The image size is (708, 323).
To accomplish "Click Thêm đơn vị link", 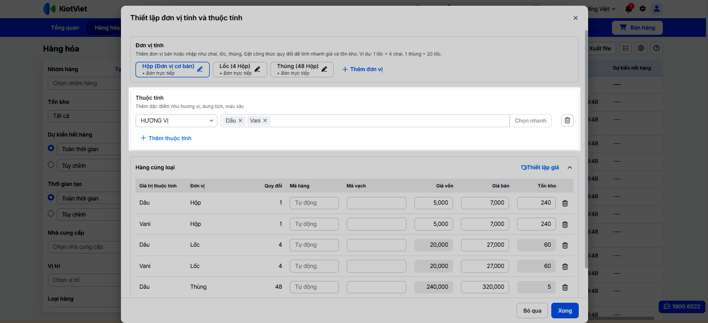I will (362, 69).
